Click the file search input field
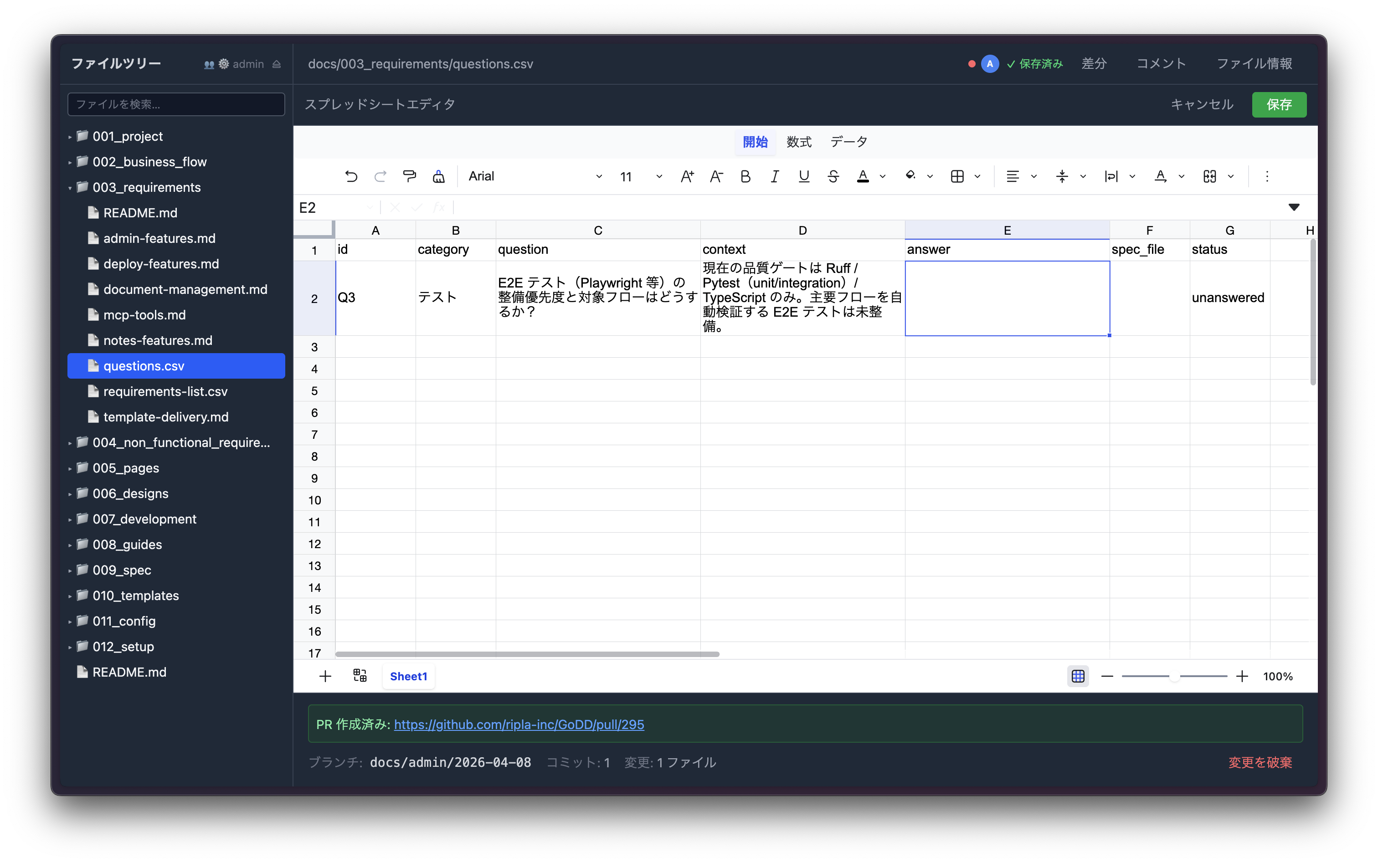Viewport: 1378px width, 863px height. [176, 104]
